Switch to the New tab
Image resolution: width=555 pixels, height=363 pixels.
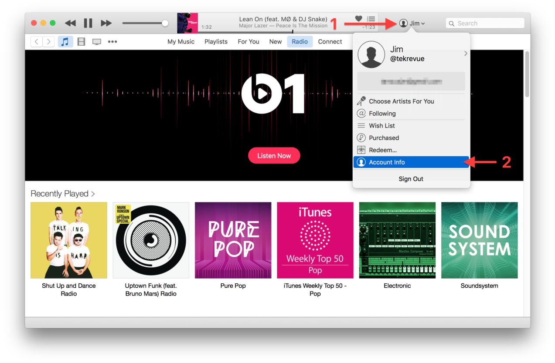pos(276,42)
